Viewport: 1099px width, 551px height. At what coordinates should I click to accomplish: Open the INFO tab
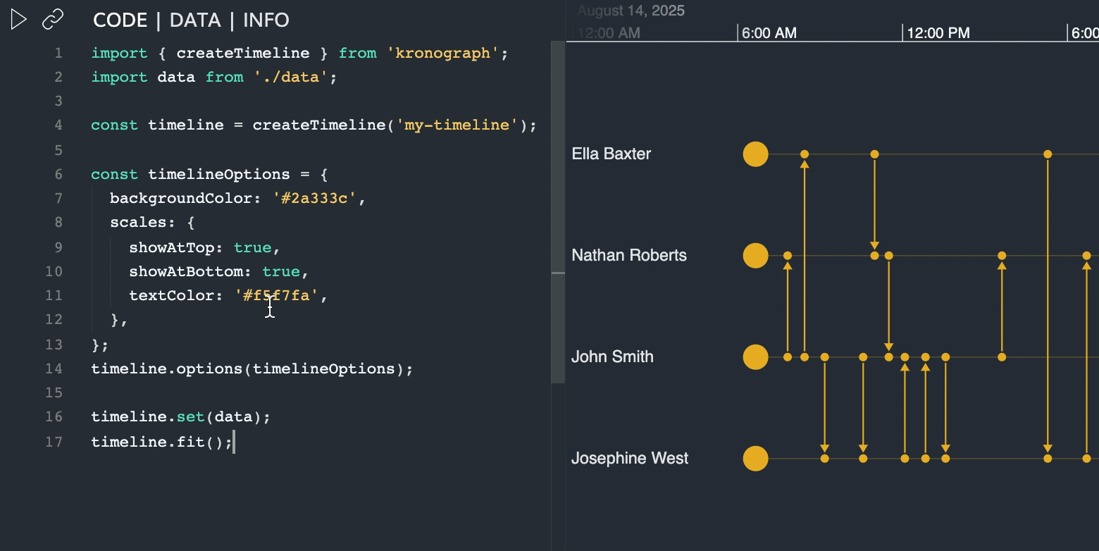click(266, 20)
